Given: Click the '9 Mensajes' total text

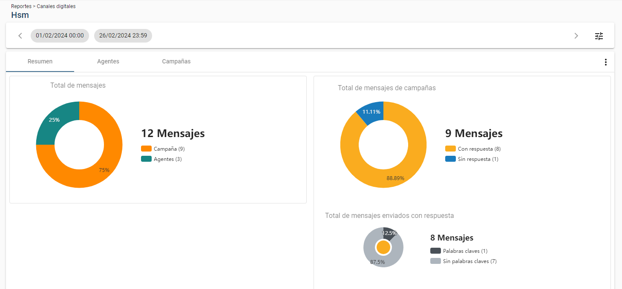Looking at the screenshot, I should pos(474,133).
